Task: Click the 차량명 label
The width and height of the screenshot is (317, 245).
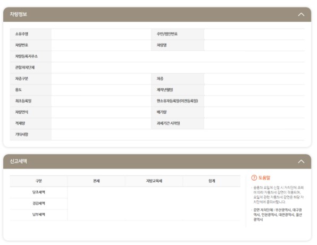Action: [162, 45]
